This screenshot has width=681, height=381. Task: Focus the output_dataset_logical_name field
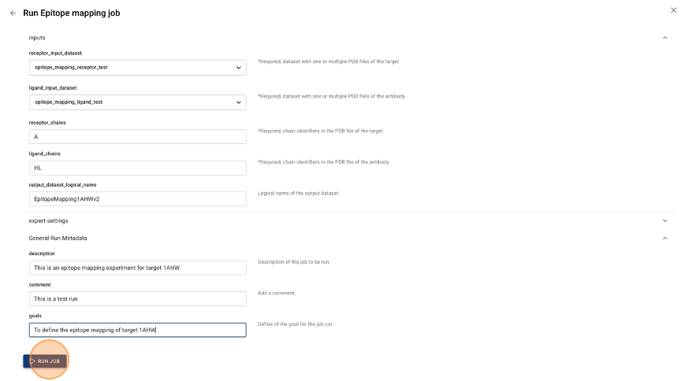click(137, 199)
